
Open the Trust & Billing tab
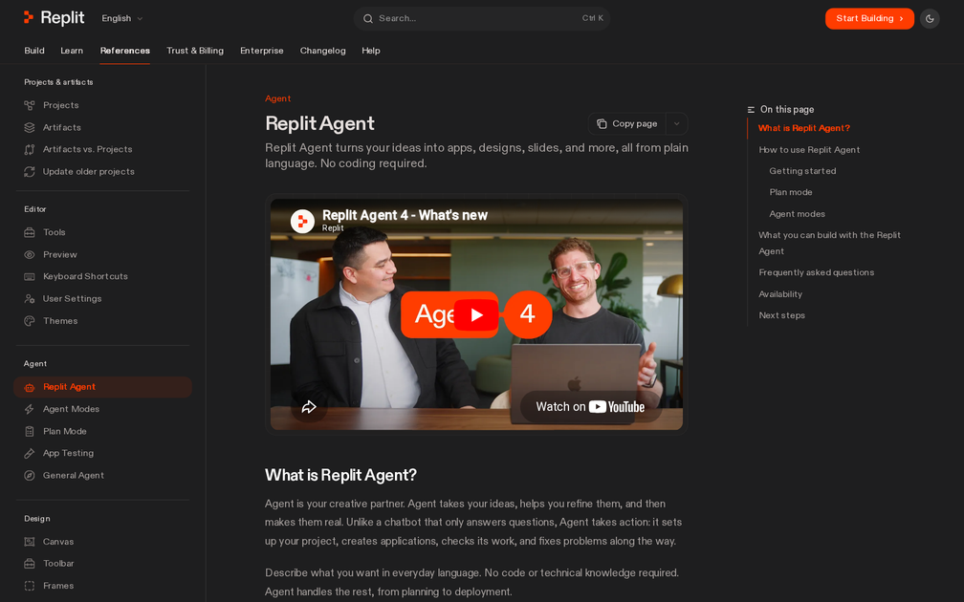point(195,51)
